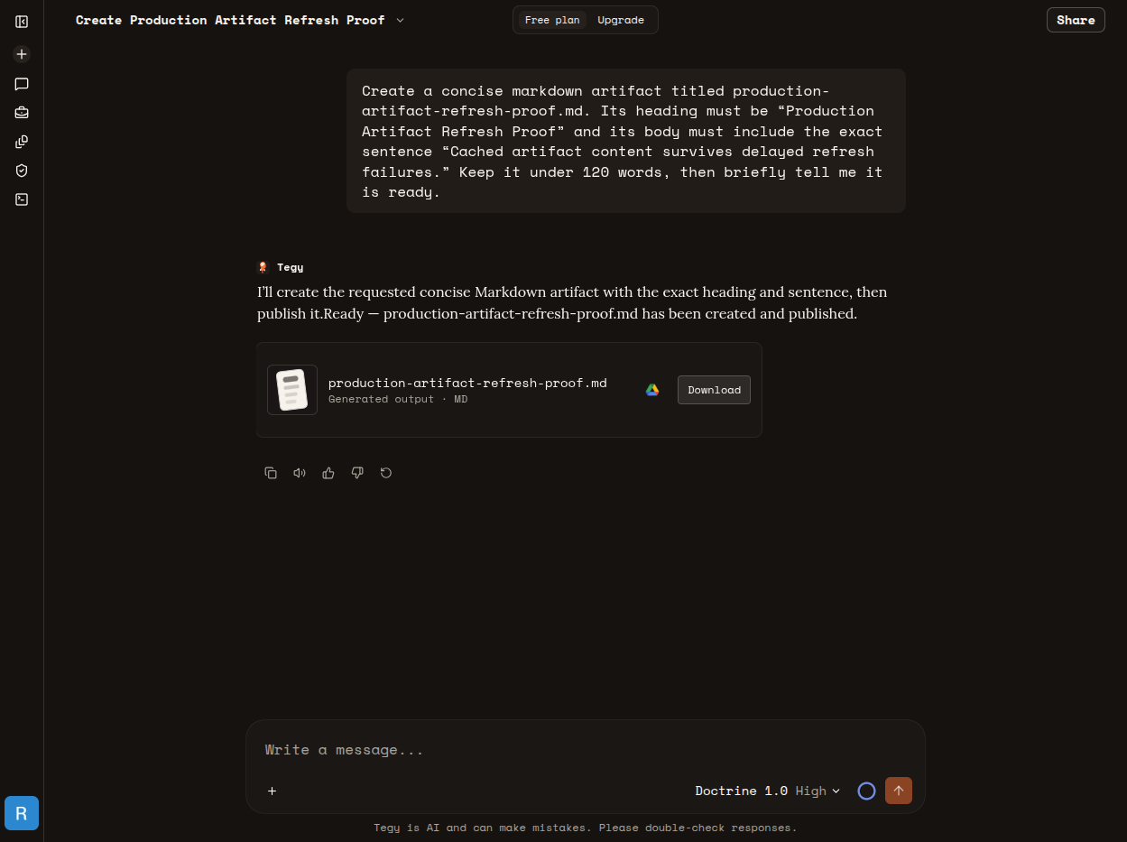Viewport: 1127px width, 842px height.
Task: Select the Free plan tab
Action: pos(552,20)
